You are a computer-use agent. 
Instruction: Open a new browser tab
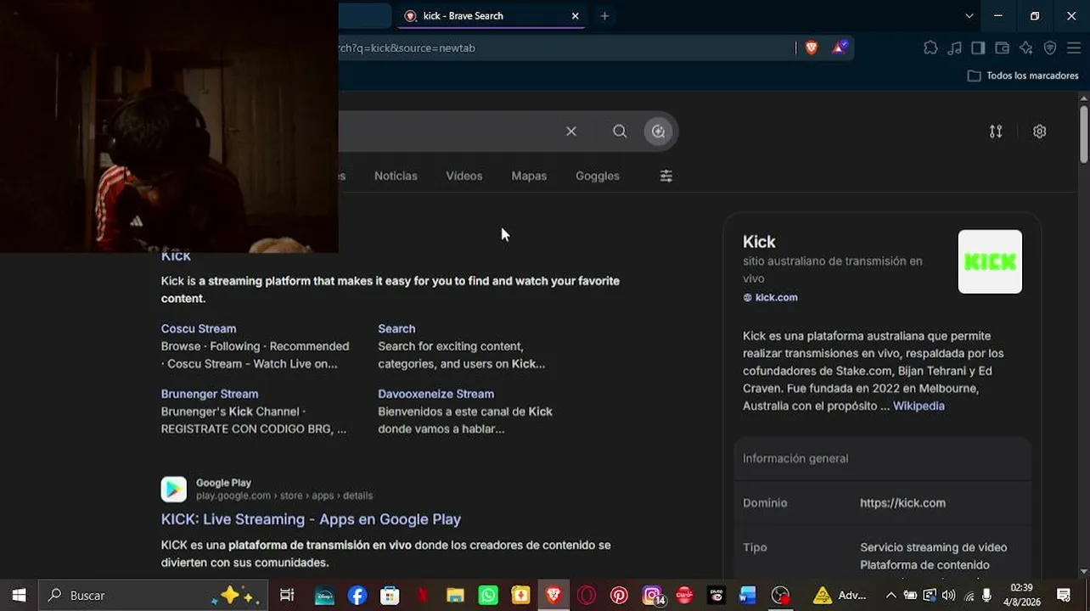point(604,16)
